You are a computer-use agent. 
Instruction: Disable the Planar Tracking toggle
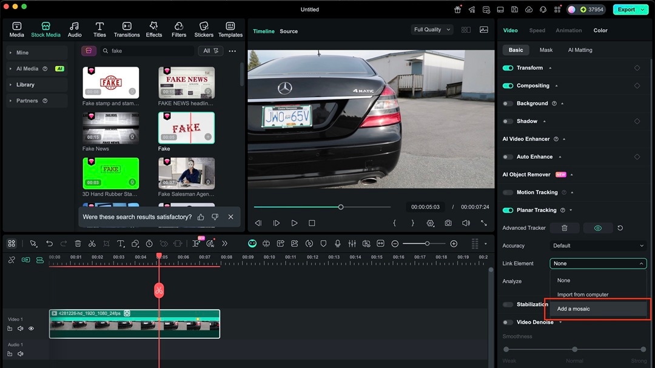(508, 210)
